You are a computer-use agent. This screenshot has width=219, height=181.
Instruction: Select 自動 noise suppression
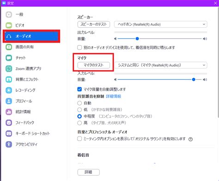(79, 103)
